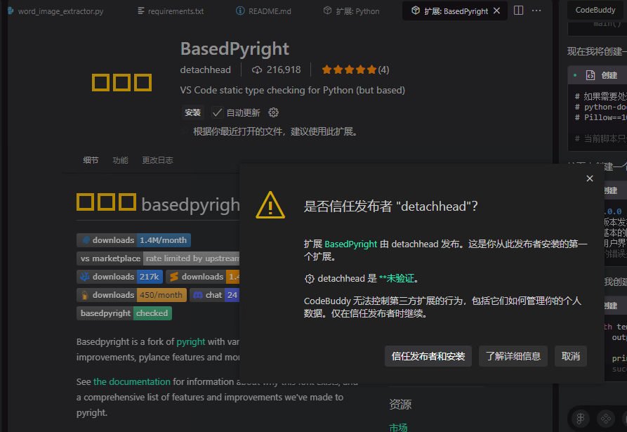Open the extension settings gear icon
This screenshot has width=627, height=432.
[274, 113]
